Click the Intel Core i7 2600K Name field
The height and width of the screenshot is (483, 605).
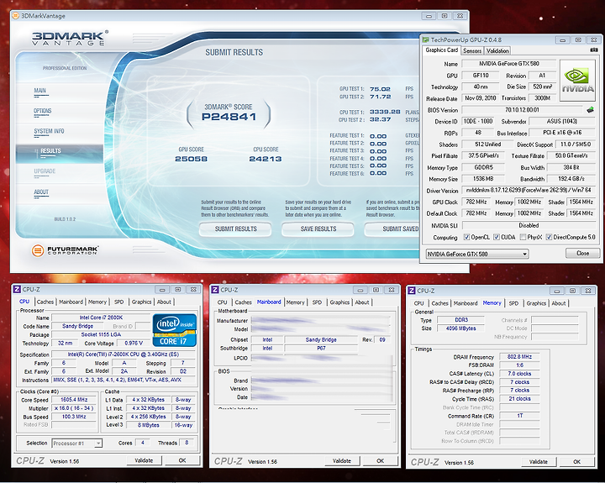(101, 318)
